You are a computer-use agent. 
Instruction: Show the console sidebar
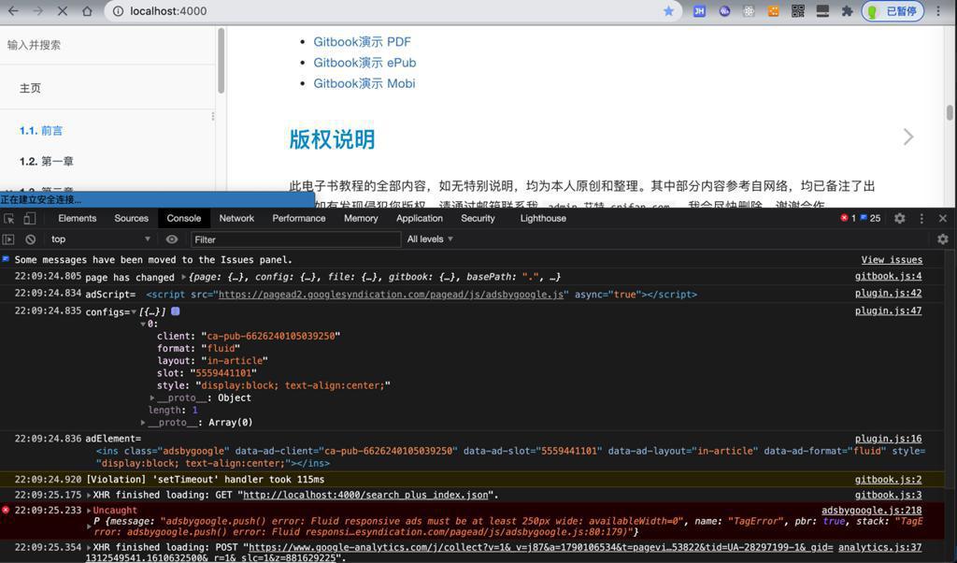[8, 239]
